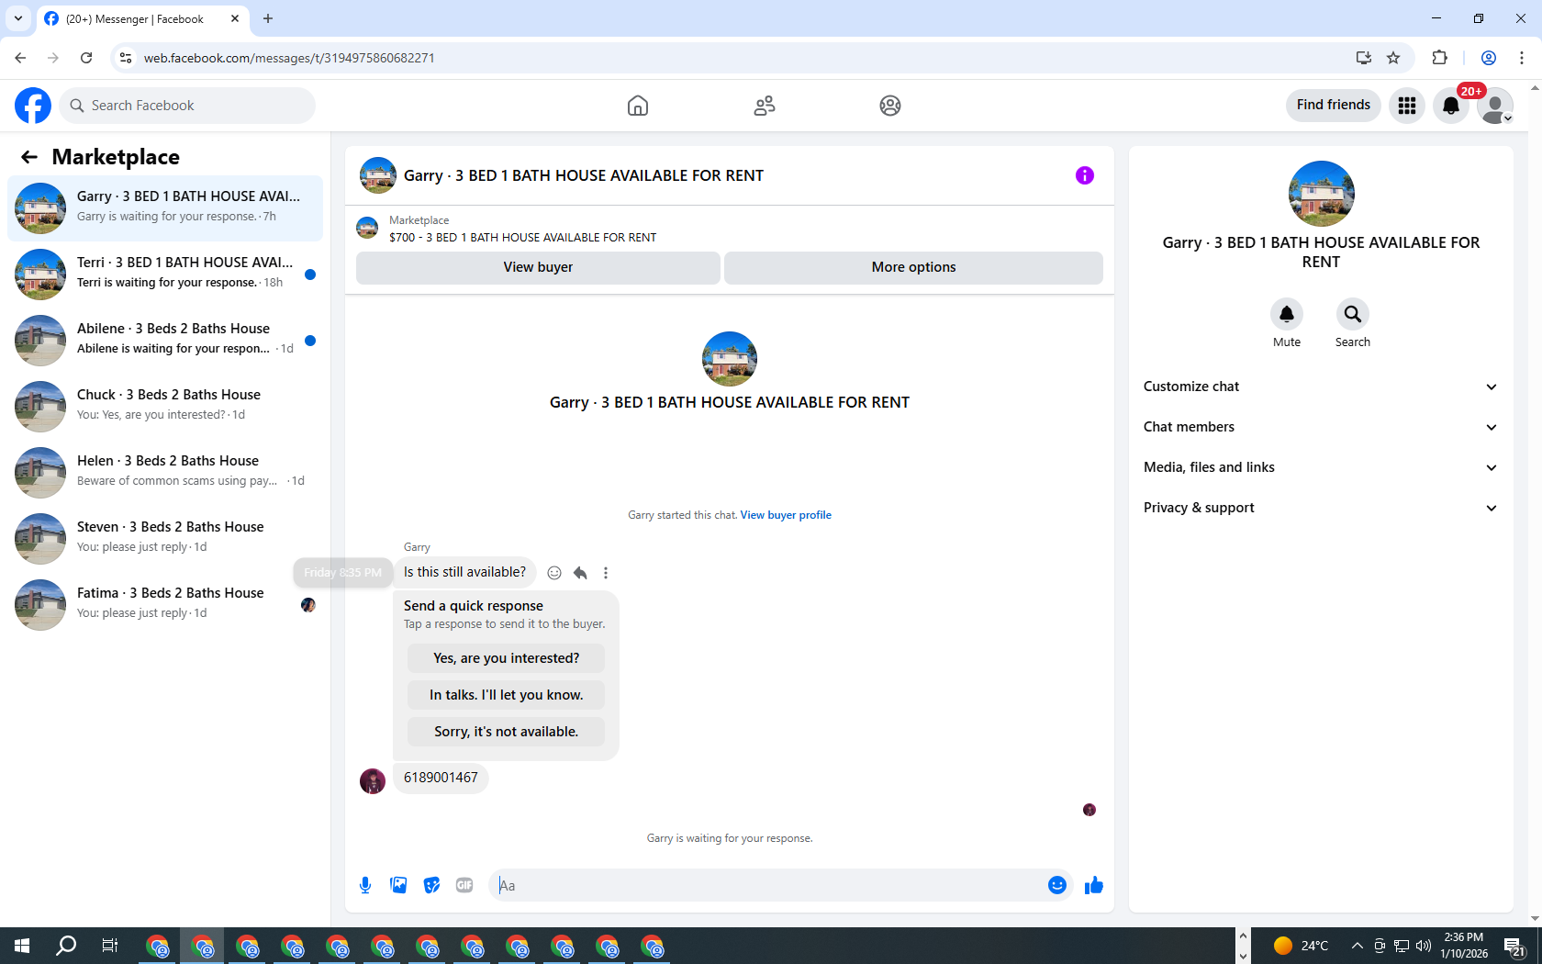Click the Facebook logo icon
Image resolution: width=1542 pixels, height=964 pixels.
(33, 106)
